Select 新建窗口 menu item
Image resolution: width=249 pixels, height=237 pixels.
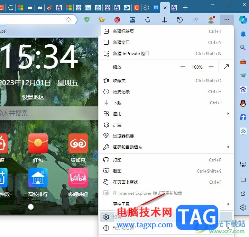tap(166, 43)
